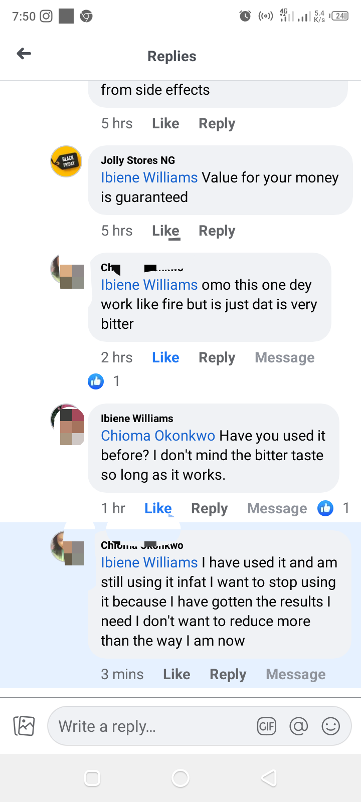The width and height of the screenshot is (361, 802).
Task: Reply to the 3 mins ago comment
Action: coord(228,674)
